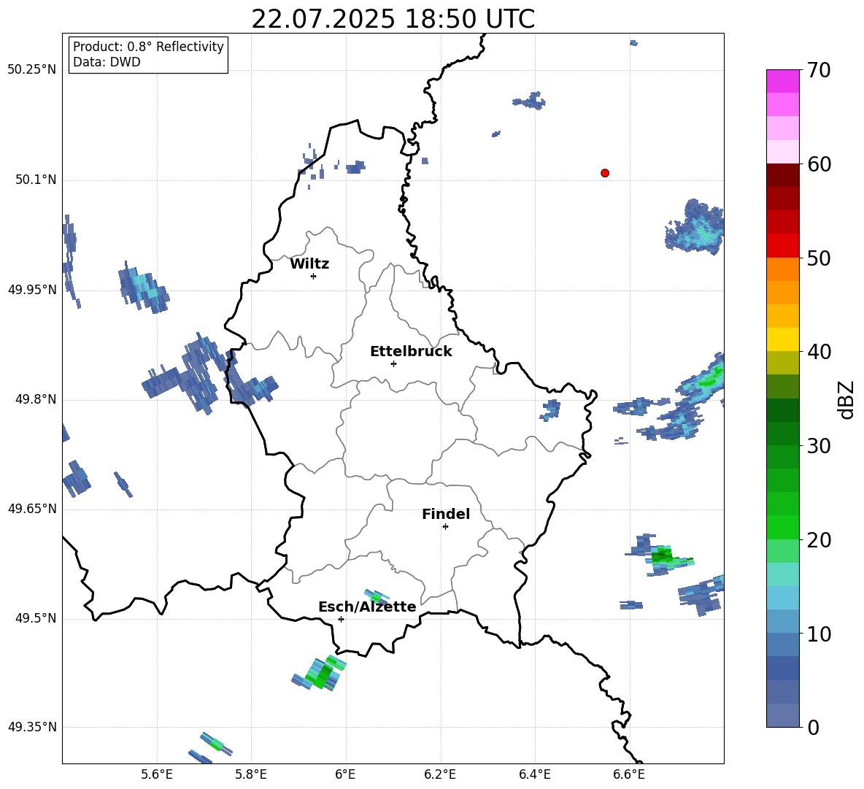Click the colorbar 60 tick label

819,164
